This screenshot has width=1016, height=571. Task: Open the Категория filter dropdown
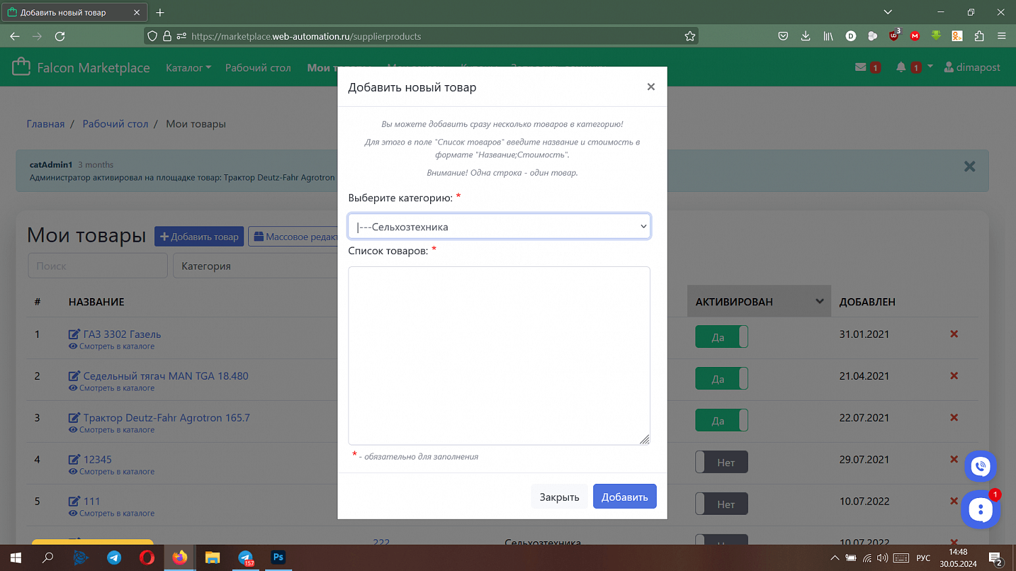(256, 266)
